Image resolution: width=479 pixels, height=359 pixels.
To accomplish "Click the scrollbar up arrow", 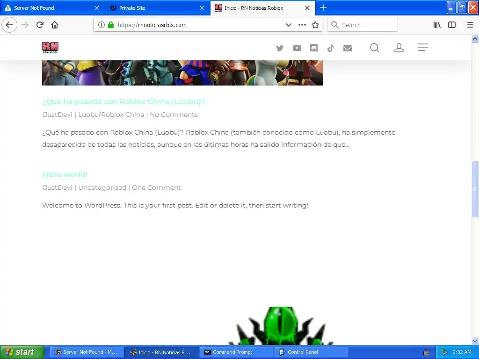I will click(x=475, y=38).
